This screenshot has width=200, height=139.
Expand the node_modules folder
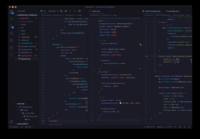(27, 21)
